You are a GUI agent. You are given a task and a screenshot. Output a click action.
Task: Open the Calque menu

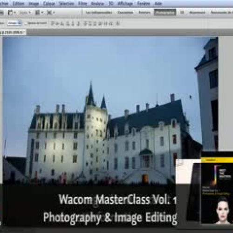pyautogui.click(x=49, y=3)
